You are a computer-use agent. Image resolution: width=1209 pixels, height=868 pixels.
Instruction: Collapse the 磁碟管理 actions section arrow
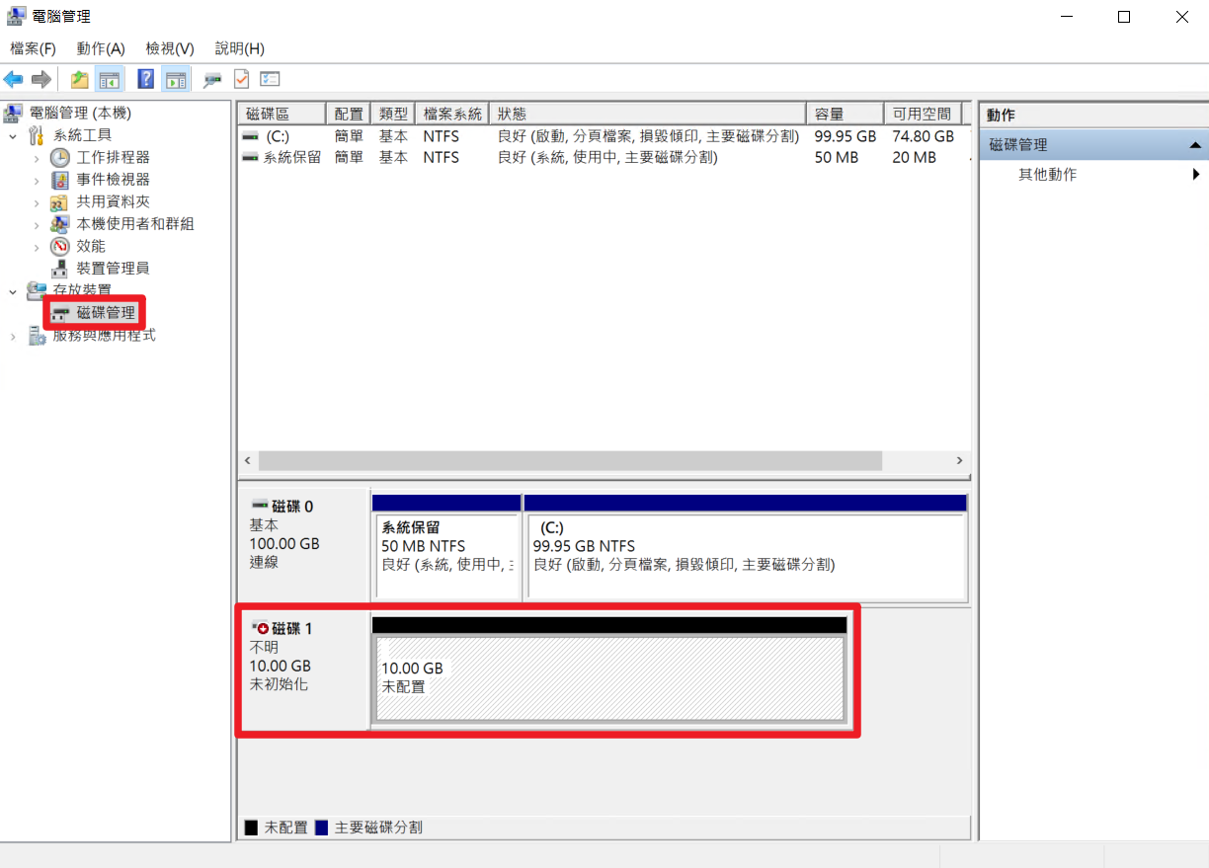[x=1195, y=145]
